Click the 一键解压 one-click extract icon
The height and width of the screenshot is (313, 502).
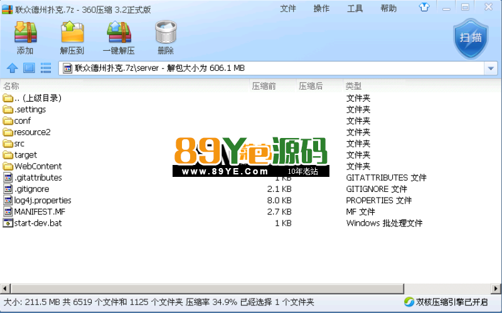coord(119,32)
